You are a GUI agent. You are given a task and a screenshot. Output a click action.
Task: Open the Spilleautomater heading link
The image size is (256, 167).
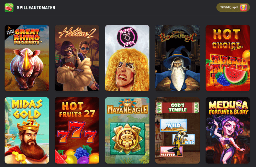[x=36, y=8]
